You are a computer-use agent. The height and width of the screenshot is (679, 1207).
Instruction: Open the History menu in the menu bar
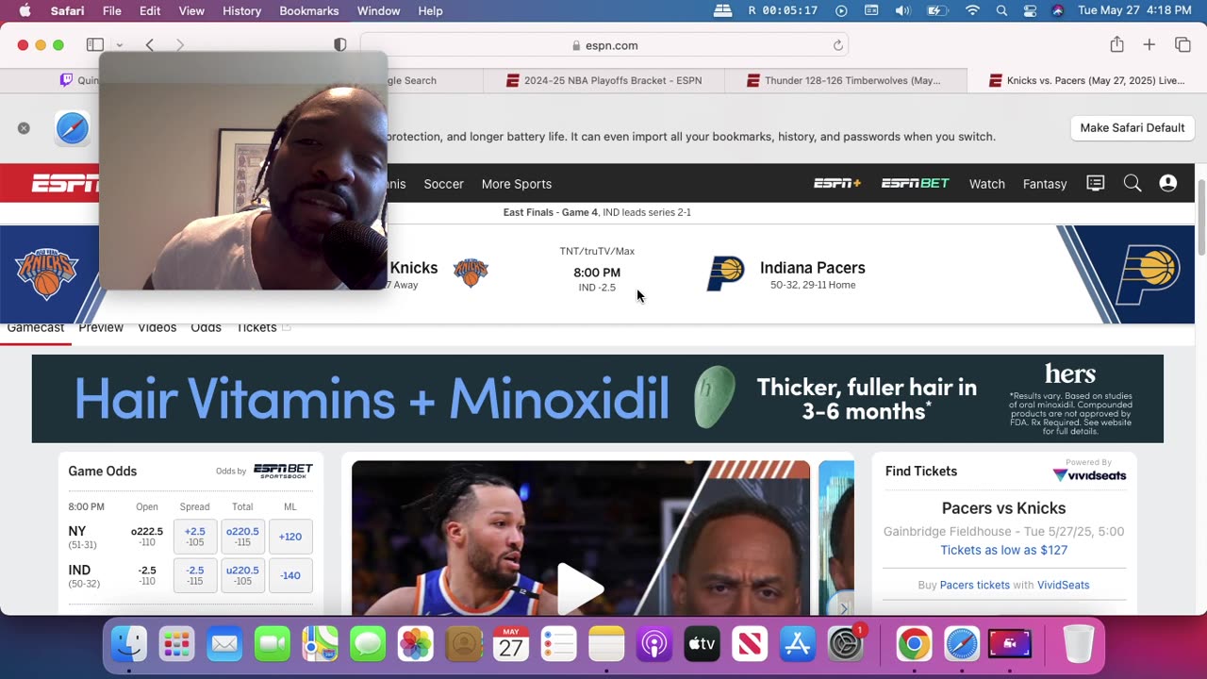click(x=241, y=10)
